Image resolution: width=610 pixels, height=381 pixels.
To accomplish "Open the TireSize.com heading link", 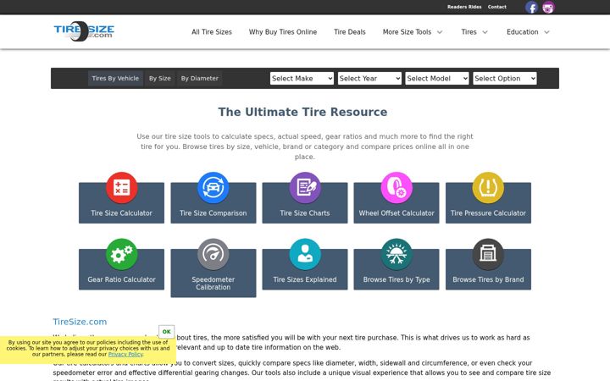I will tap(80, 322).
